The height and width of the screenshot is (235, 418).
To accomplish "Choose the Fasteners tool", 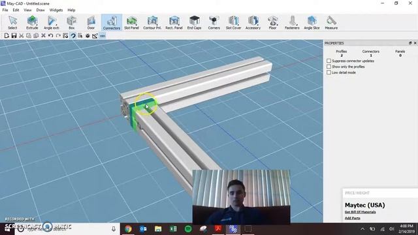I will click(292, 22).
